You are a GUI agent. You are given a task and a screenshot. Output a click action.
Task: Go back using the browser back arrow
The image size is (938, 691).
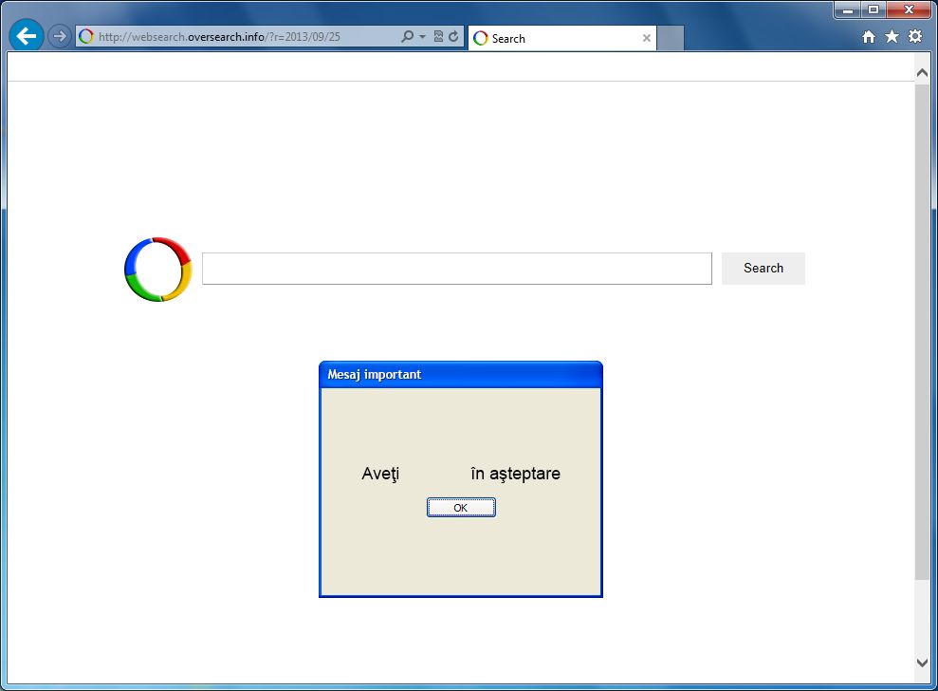pos(26,36)
